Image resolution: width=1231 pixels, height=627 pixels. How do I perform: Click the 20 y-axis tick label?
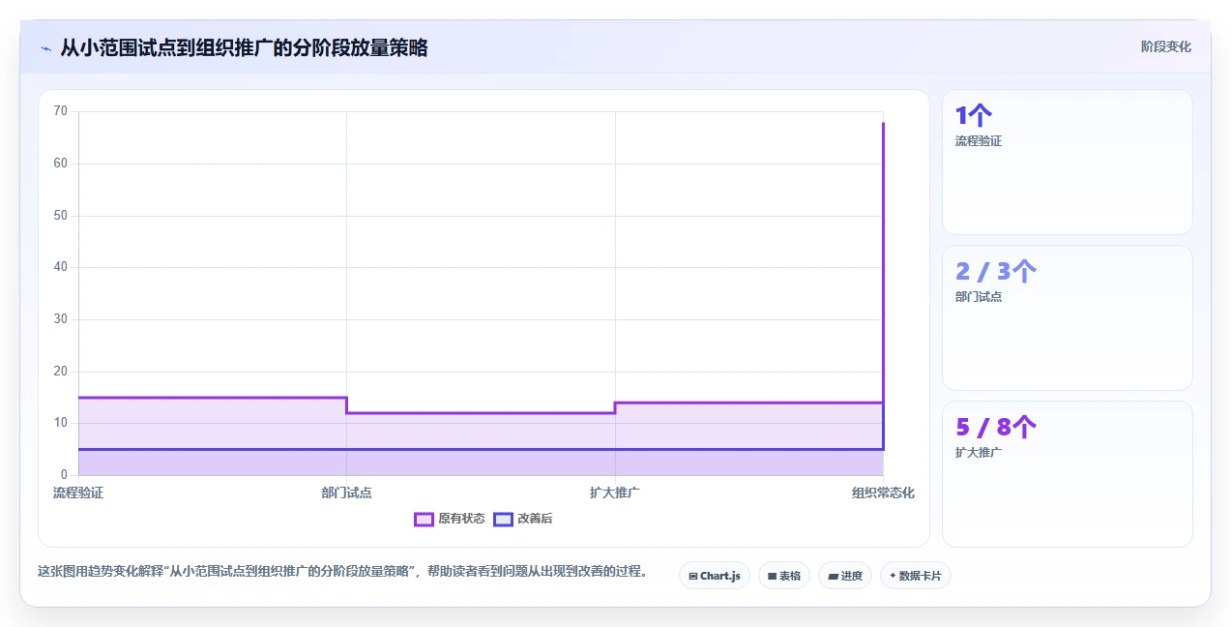(x=61, y=372)
